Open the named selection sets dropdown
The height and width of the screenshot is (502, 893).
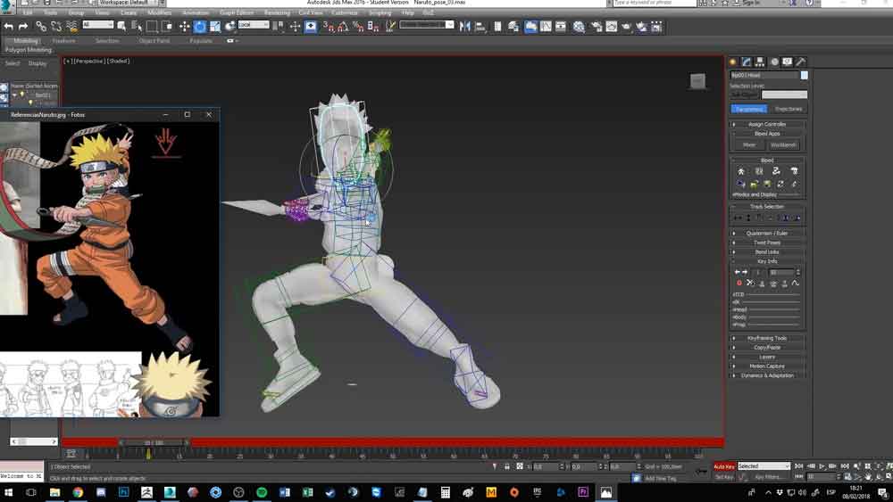427,25
